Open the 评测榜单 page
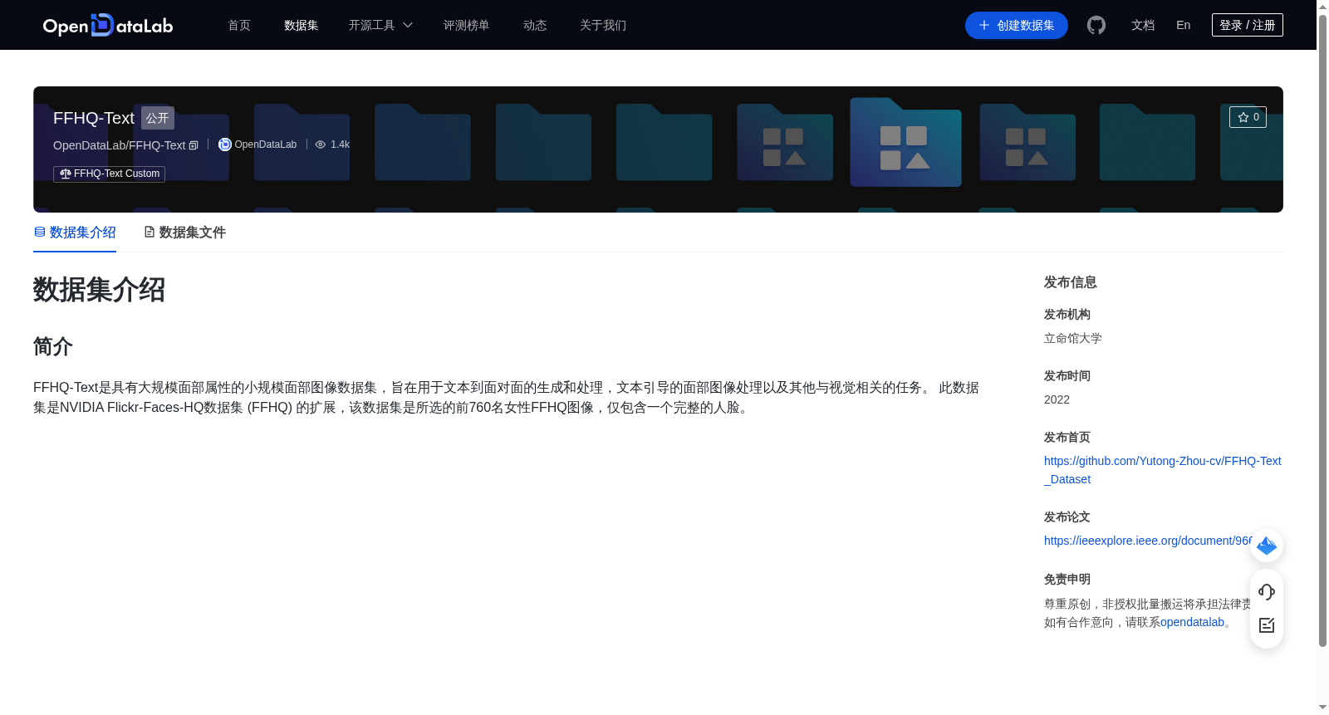Viewport: 1329px width, 715px height. [x=466, y=25]
